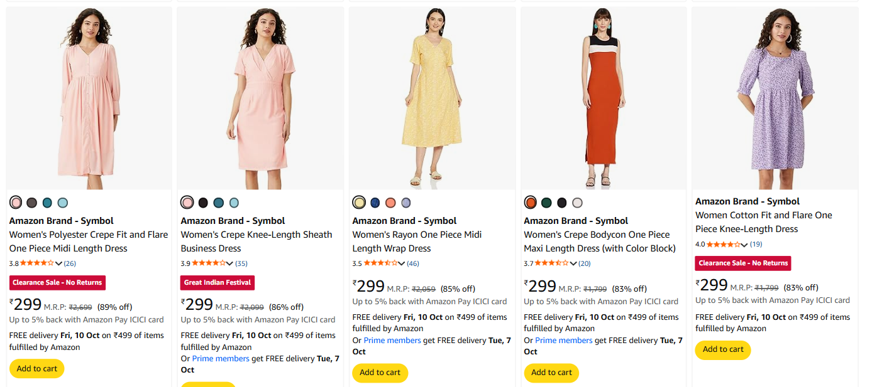Pick the navy blue swatch on the Wrap Dress
Screen dimensions: 877x387
(375, 203)
